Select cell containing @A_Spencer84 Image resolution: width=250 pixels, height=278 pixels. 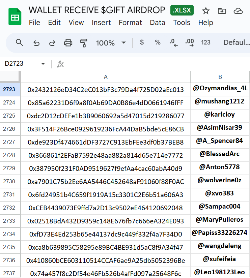tap(220, 142)
